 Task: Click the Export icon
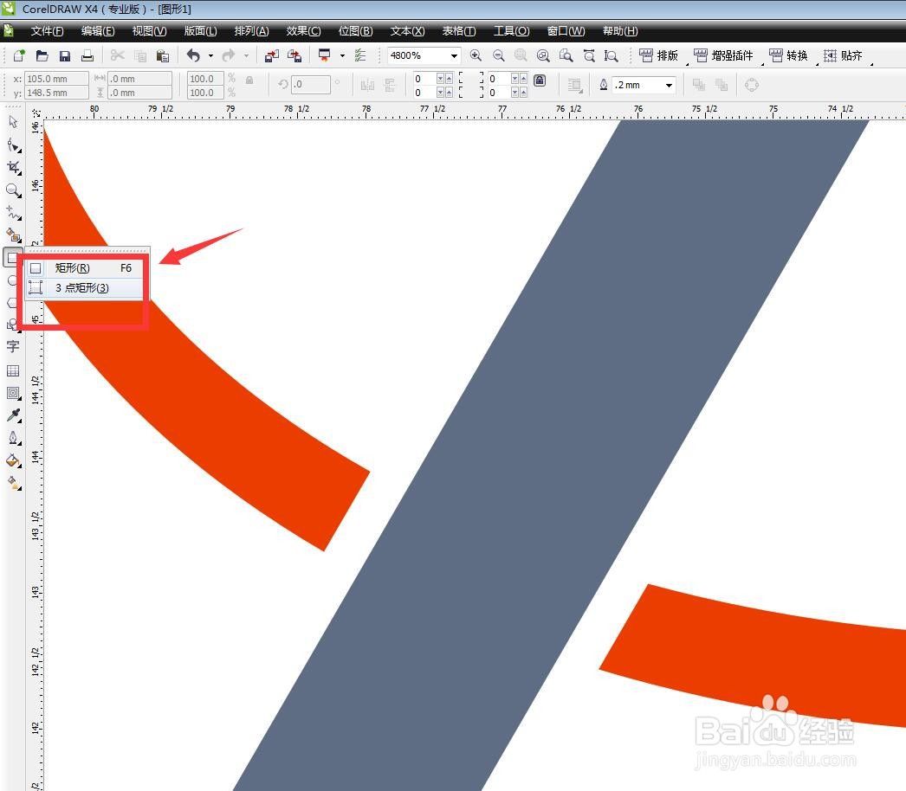click(x=294, y=55)
